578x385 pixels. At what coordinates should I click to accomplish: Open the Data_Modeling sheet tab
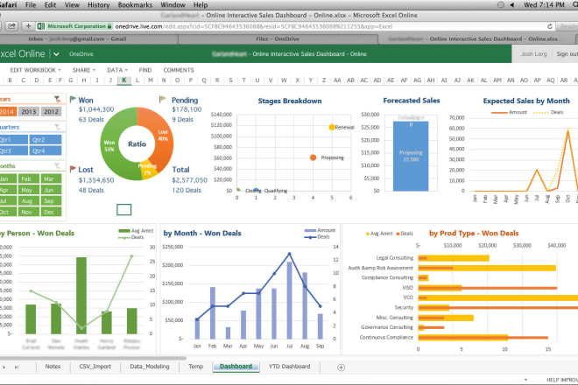pos(150,367)
